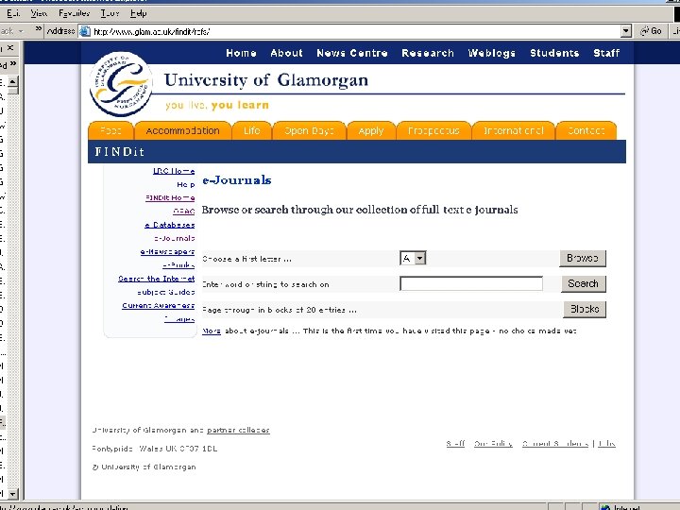Image resolution: width=680 pixels, height=510 pixels.
Task: Click the left panel scrollbar up arrow
Action: tap(13, 81)
